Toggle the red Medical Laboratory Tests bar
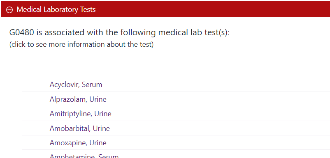The image size is (330, 158). click(x=166, y=9)
